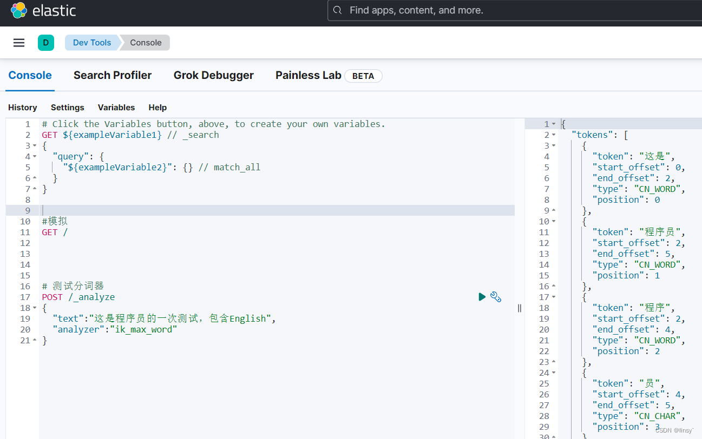Viewport: 702px width, 439px height.
Task: Click the "query": { line
Action: tap(78, 156)
